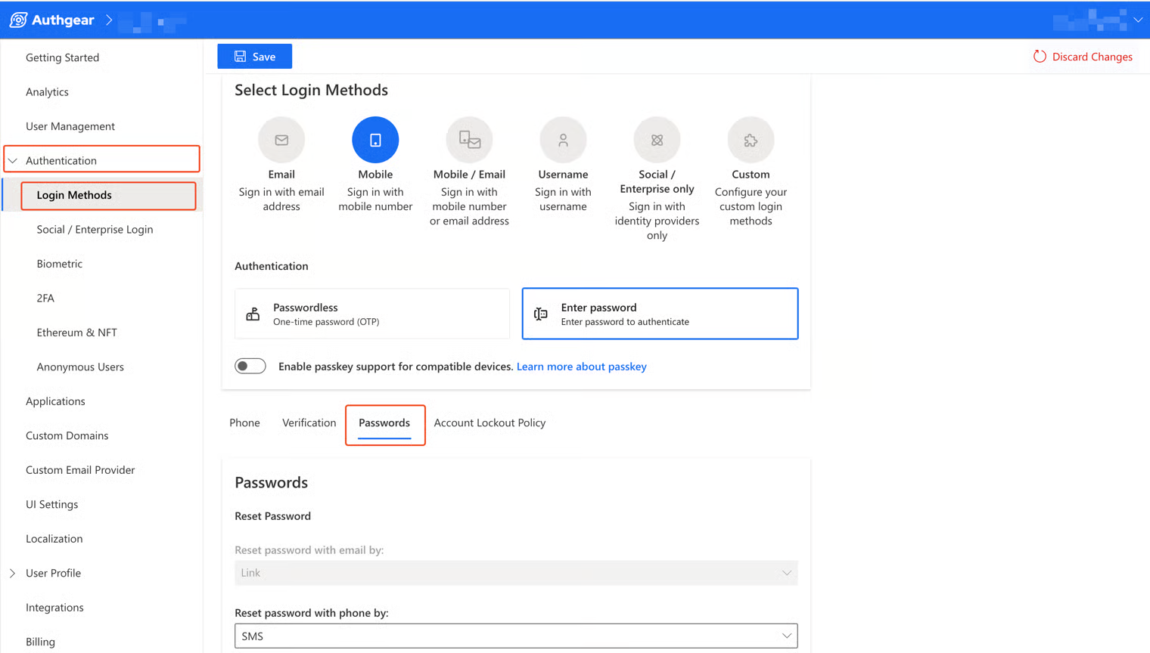Pick the Social / Enterprise only icon

657,140
